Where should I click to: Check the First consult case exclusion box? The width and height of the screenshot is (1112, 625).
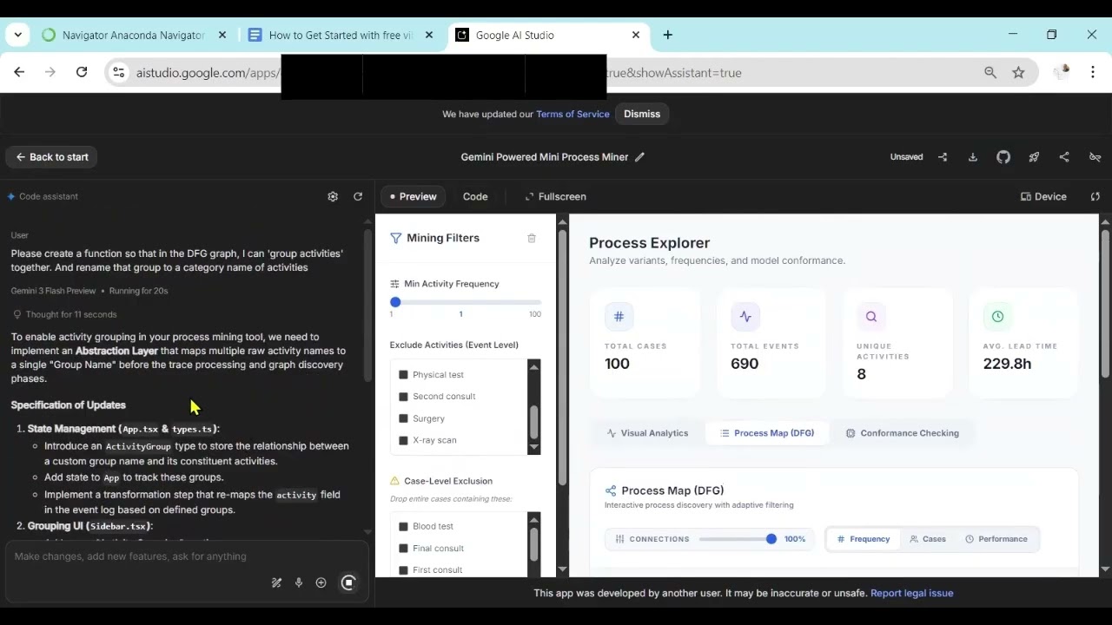coord(403,570)
